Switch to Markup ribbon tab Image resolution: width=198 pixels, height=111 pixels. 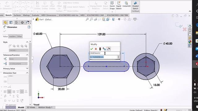(26, 15)
